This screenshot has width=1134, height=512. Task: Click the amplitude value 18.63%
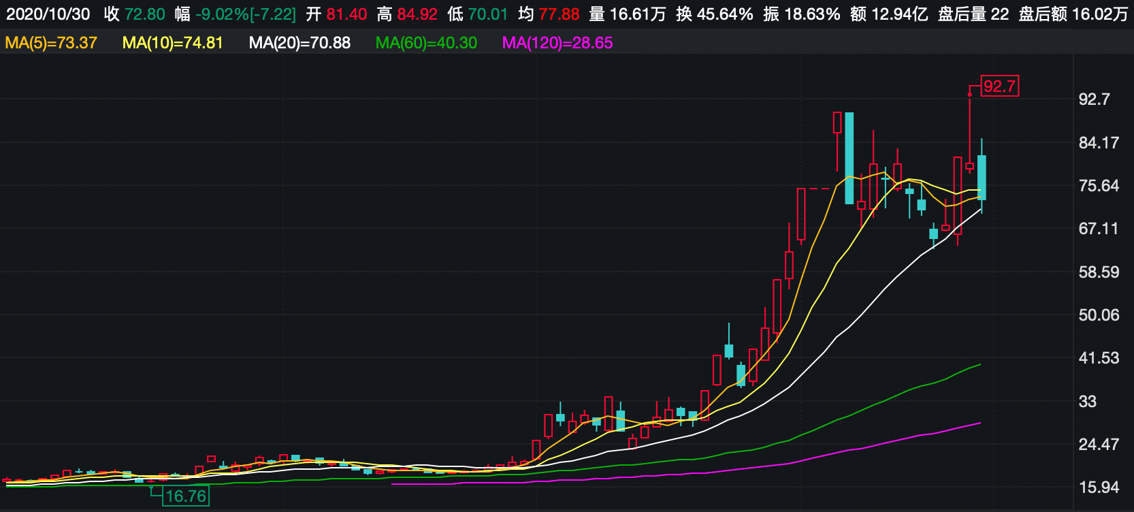[811, 14]
